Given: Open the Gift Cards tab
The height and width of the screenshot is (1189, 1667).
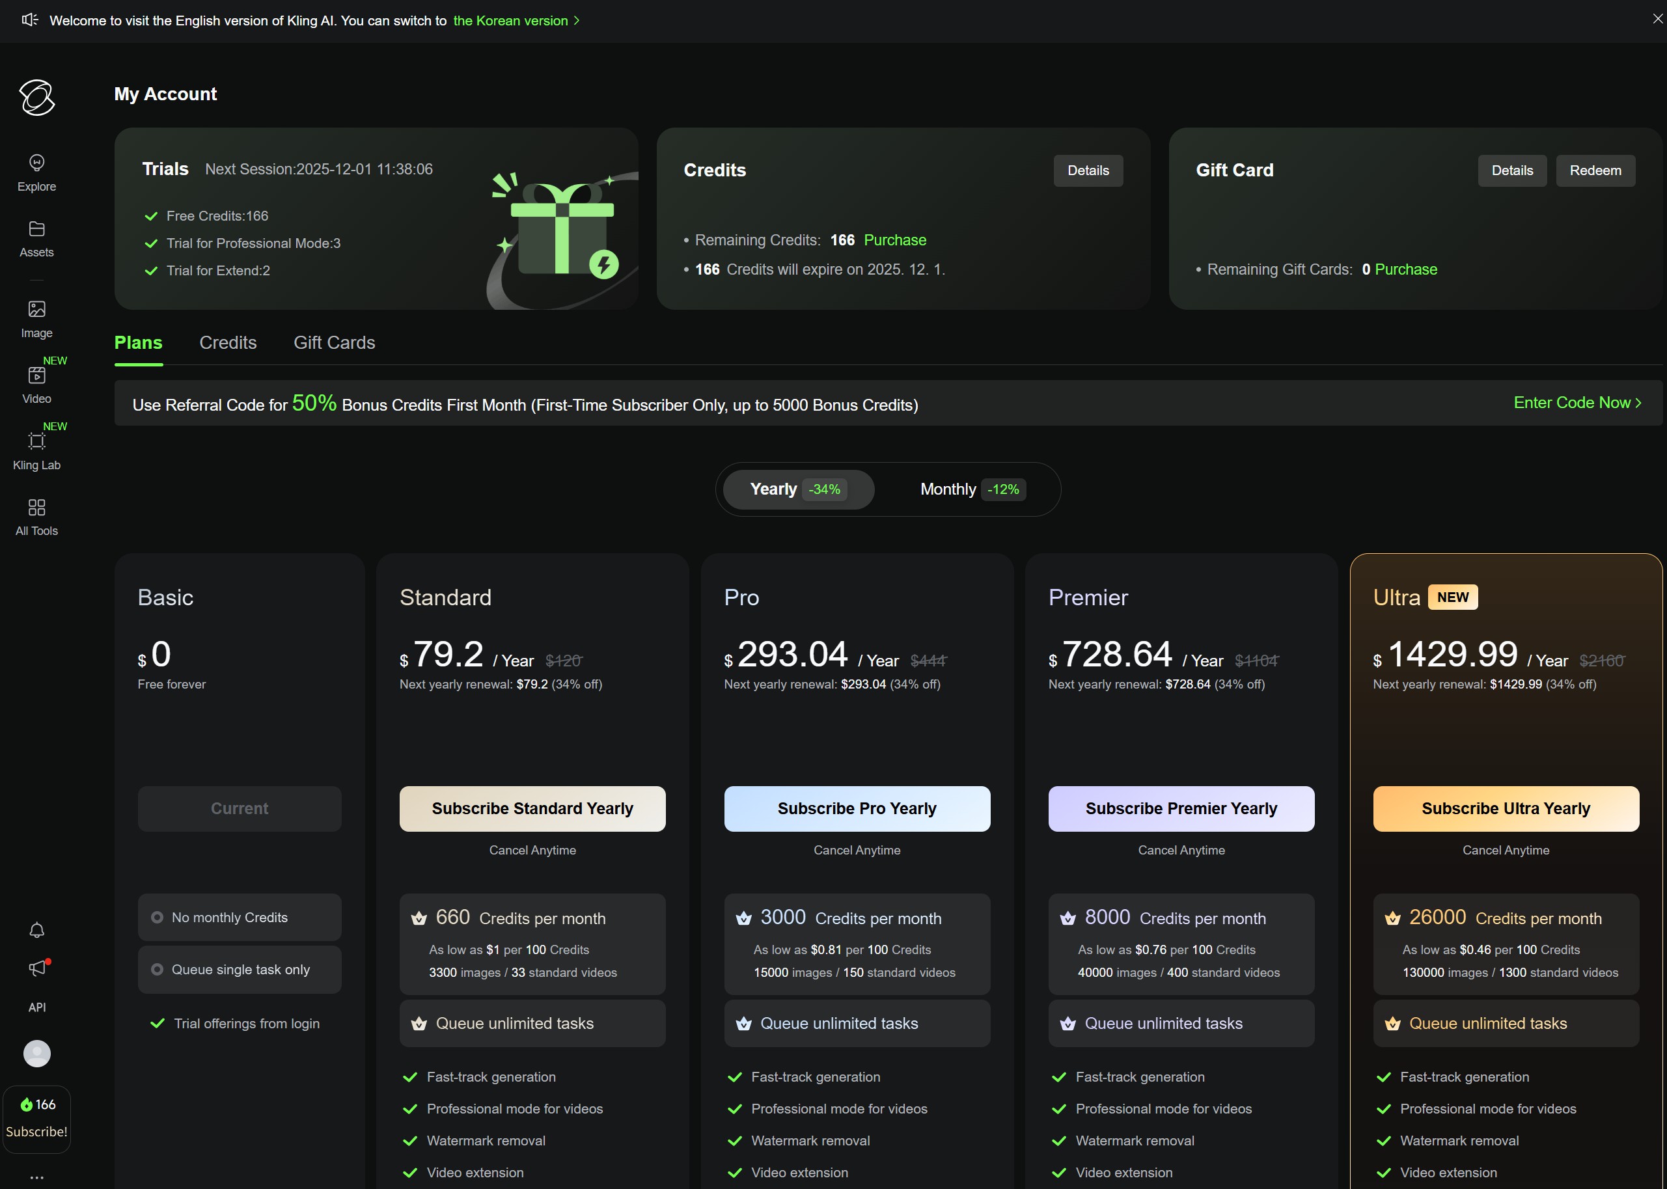Looking at the screenshot, I should [334, 342].
